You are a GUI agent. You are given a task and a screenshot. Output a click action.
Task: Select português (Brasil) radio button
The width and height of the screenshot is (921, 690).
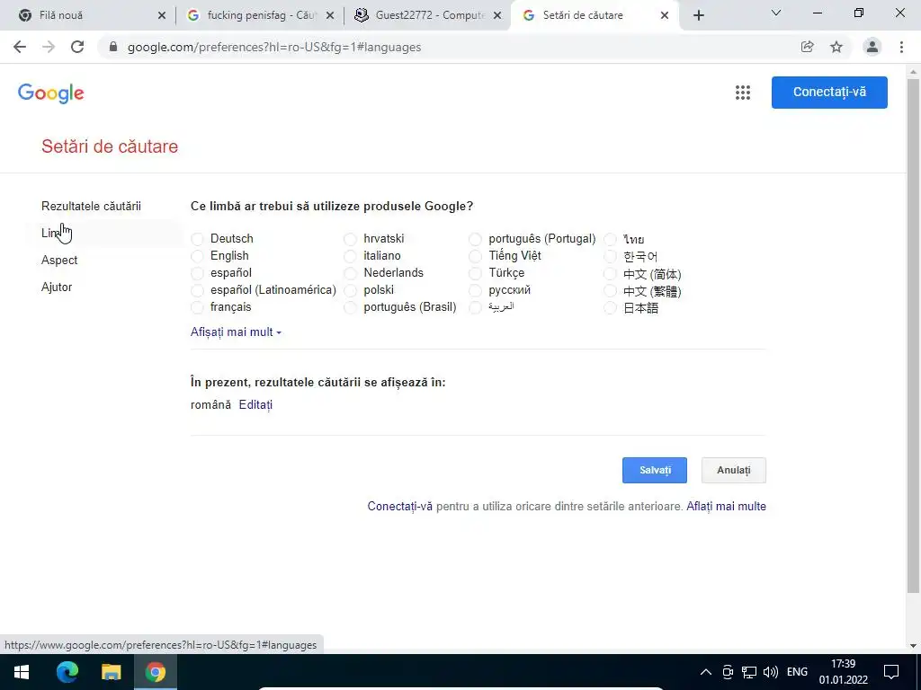click(350, 307)
